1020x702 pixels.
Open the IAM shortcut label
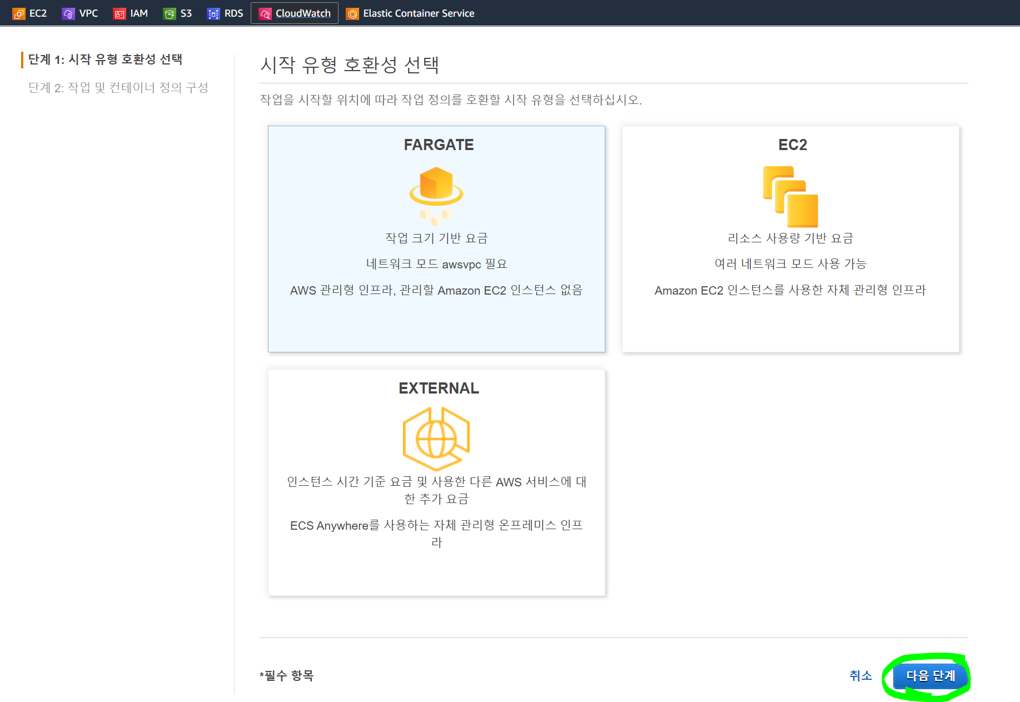139,13
